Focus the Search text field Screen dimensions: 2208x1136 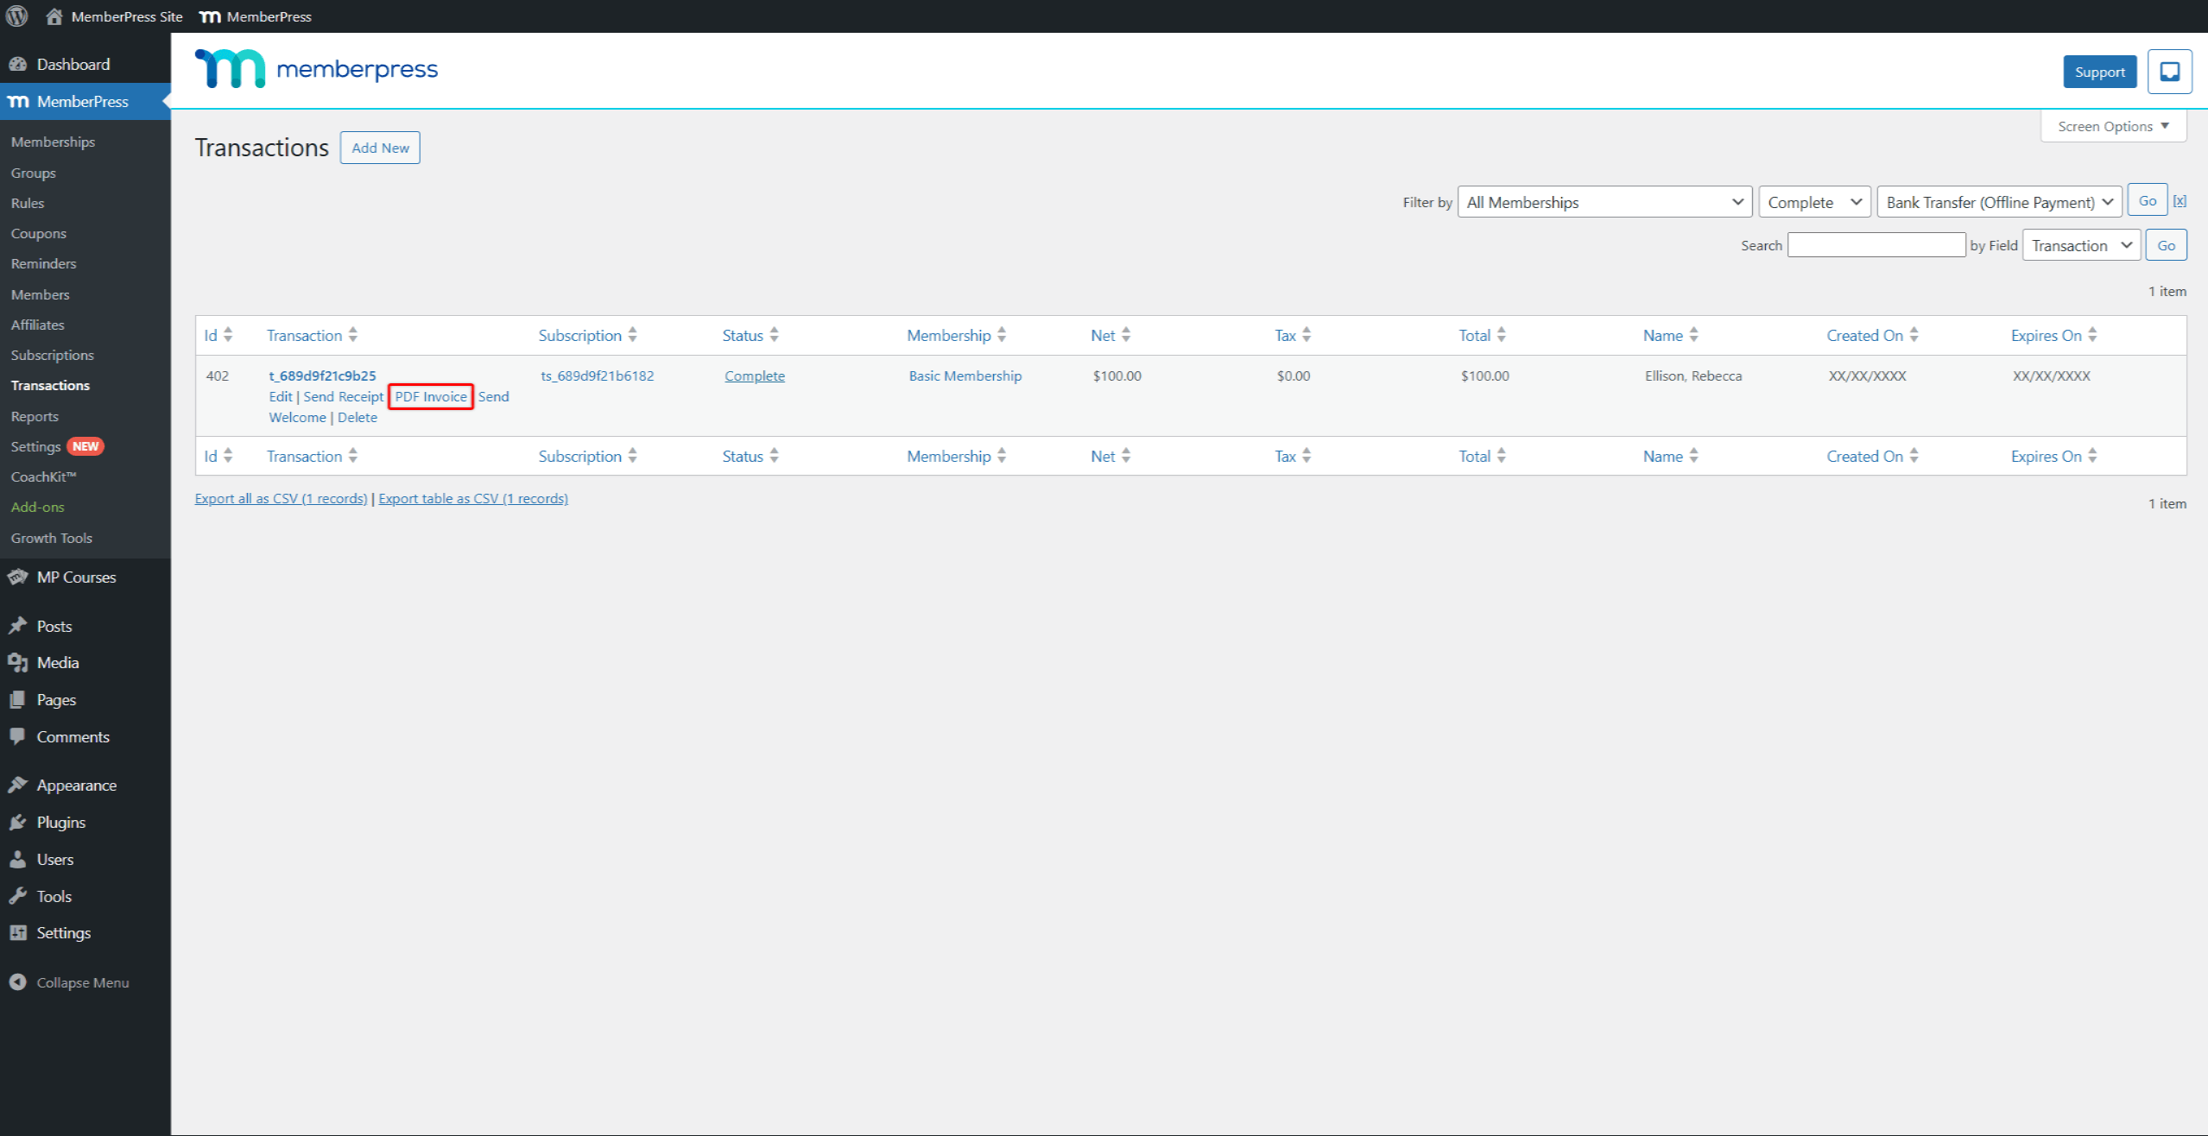point(1876,245)
